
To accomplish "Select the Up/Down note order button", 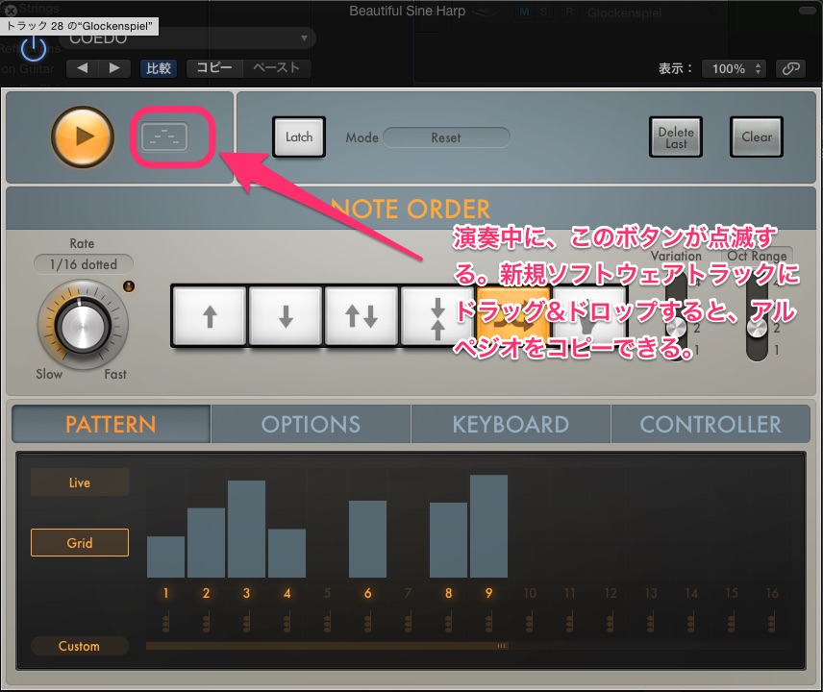I will click(362, 316).
